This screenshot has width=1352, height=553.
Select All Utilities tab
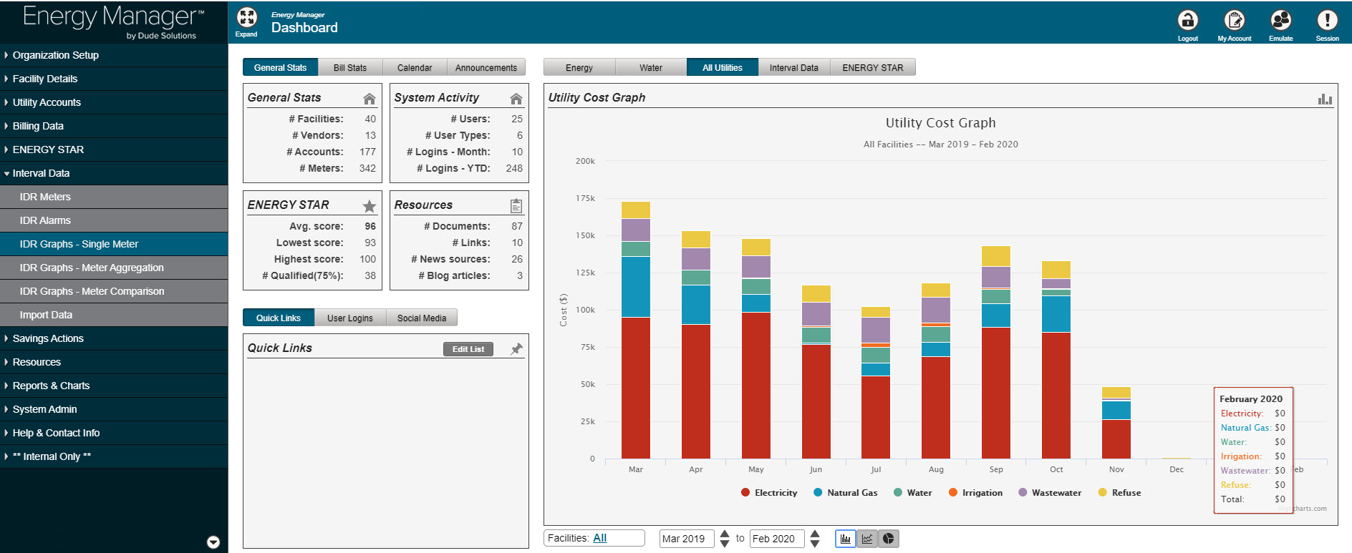coord(723,67)
